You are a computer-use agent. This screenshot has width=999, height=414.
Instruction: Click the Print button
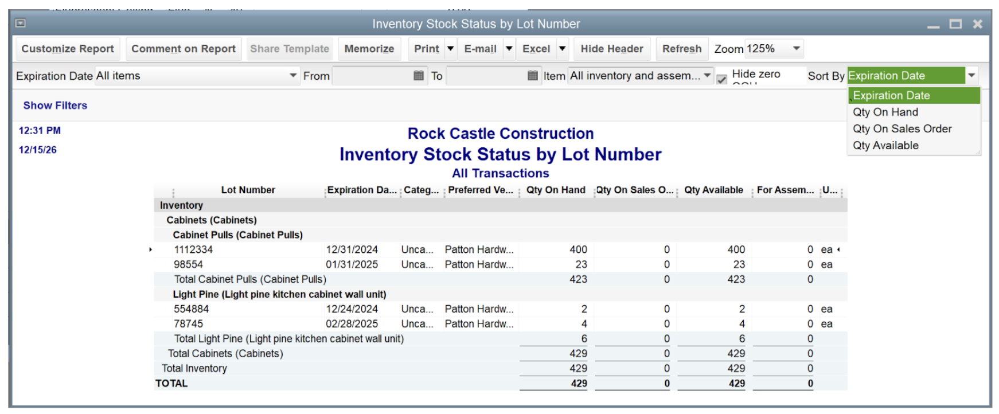pos(427,49)
